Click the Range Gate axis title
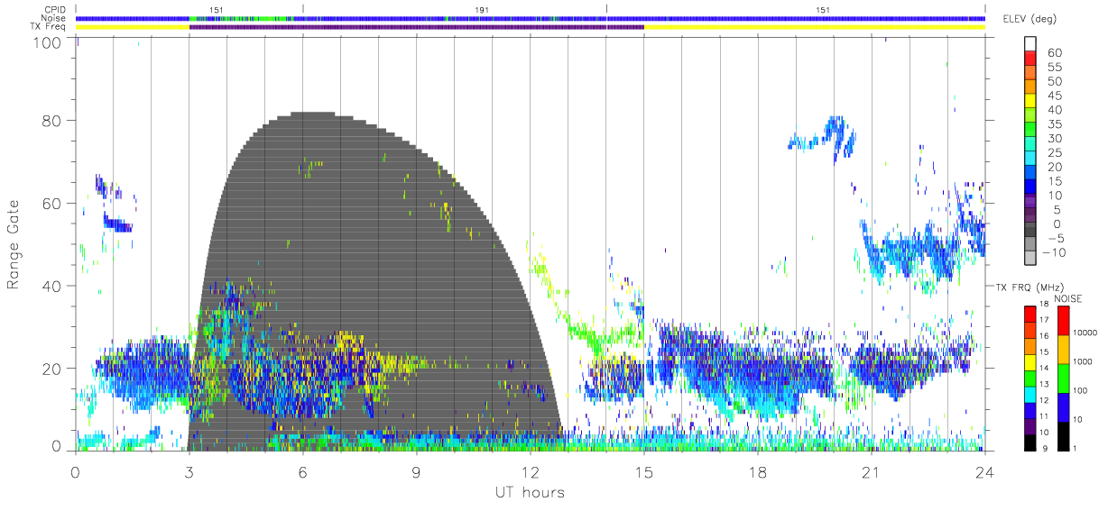This screenshot has width=1108, height=511. point(14,244)
